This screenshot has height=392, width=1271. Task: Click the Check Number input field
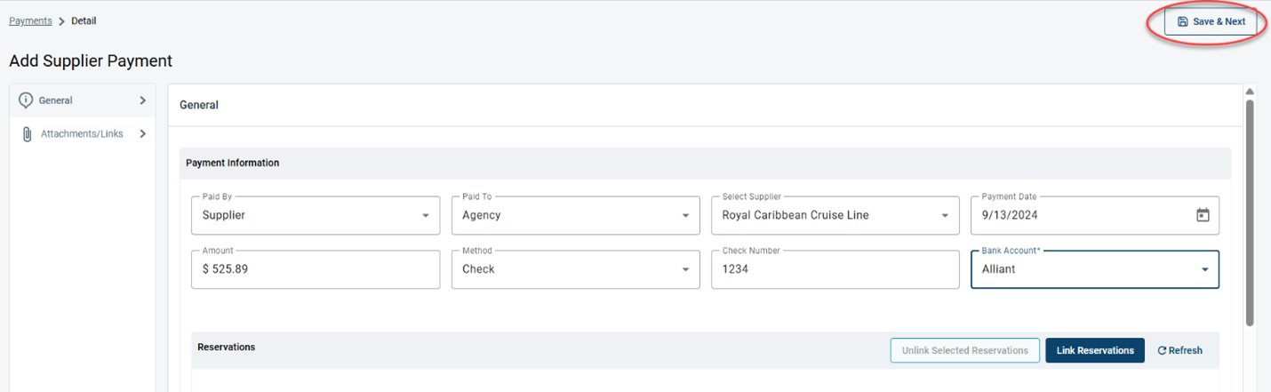pos(835,269)
